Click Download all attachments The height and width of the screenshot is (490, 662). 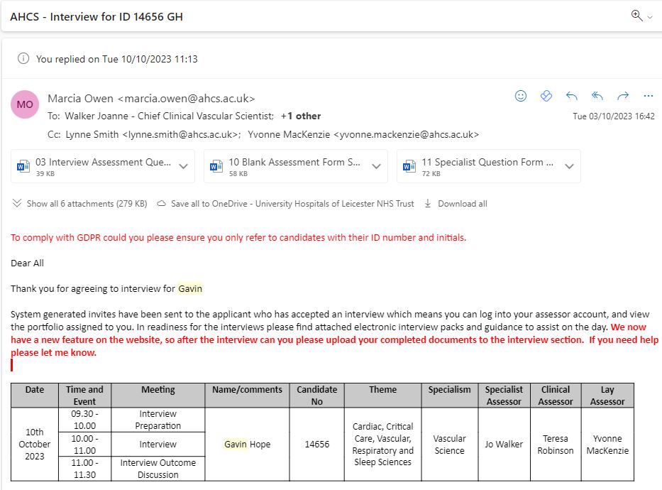(x=456, y=204)
